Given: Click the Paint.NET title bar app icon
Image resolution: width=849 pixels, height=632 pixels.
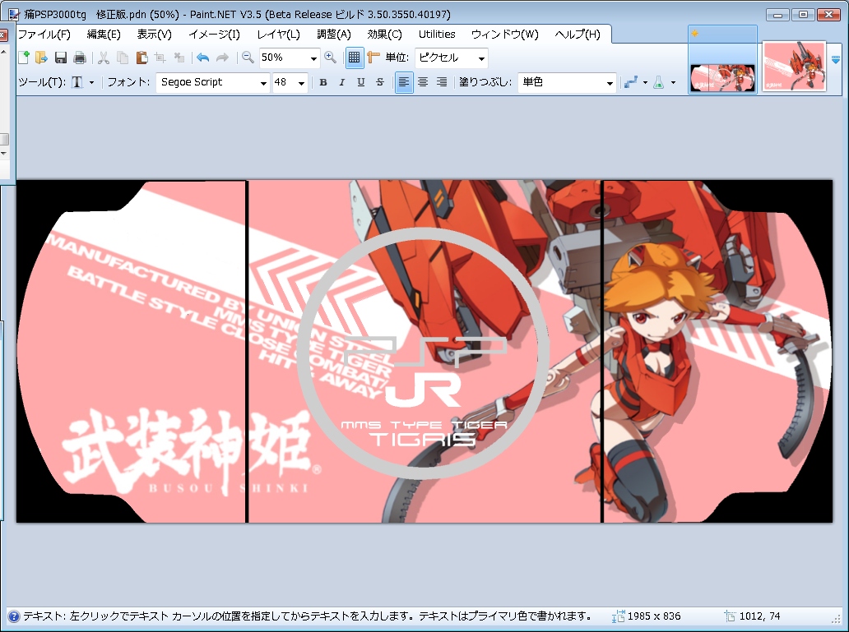Looking at the screenshot, I should (14, 14).
